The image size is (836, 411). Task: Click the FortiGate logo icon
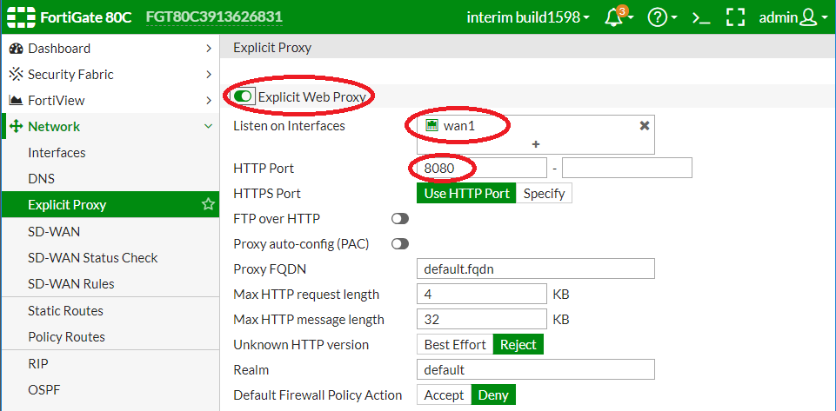coord(22,17)
